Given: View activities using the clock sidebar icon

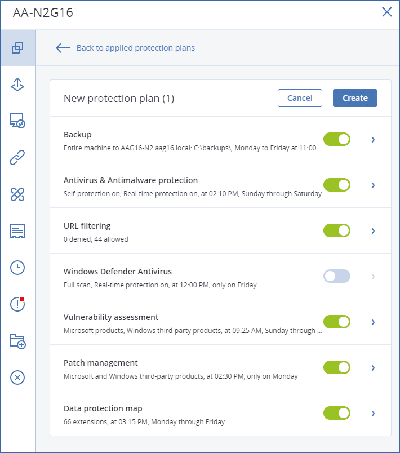Looking at the screenshot, I should (x=17, y=268).
